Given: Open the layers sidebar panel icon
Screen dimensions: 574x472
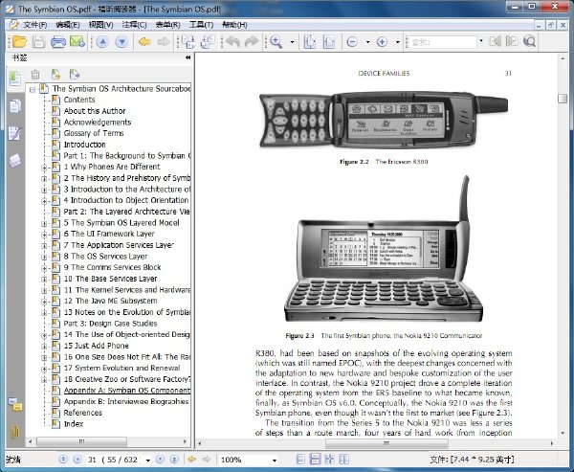Looking at the screenshot, I should tap(15, 161).
